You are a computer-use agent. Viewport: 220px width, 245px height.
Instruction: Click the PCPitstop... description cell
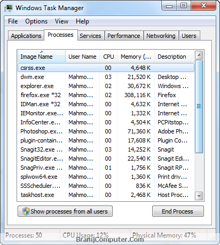[173, 122]
